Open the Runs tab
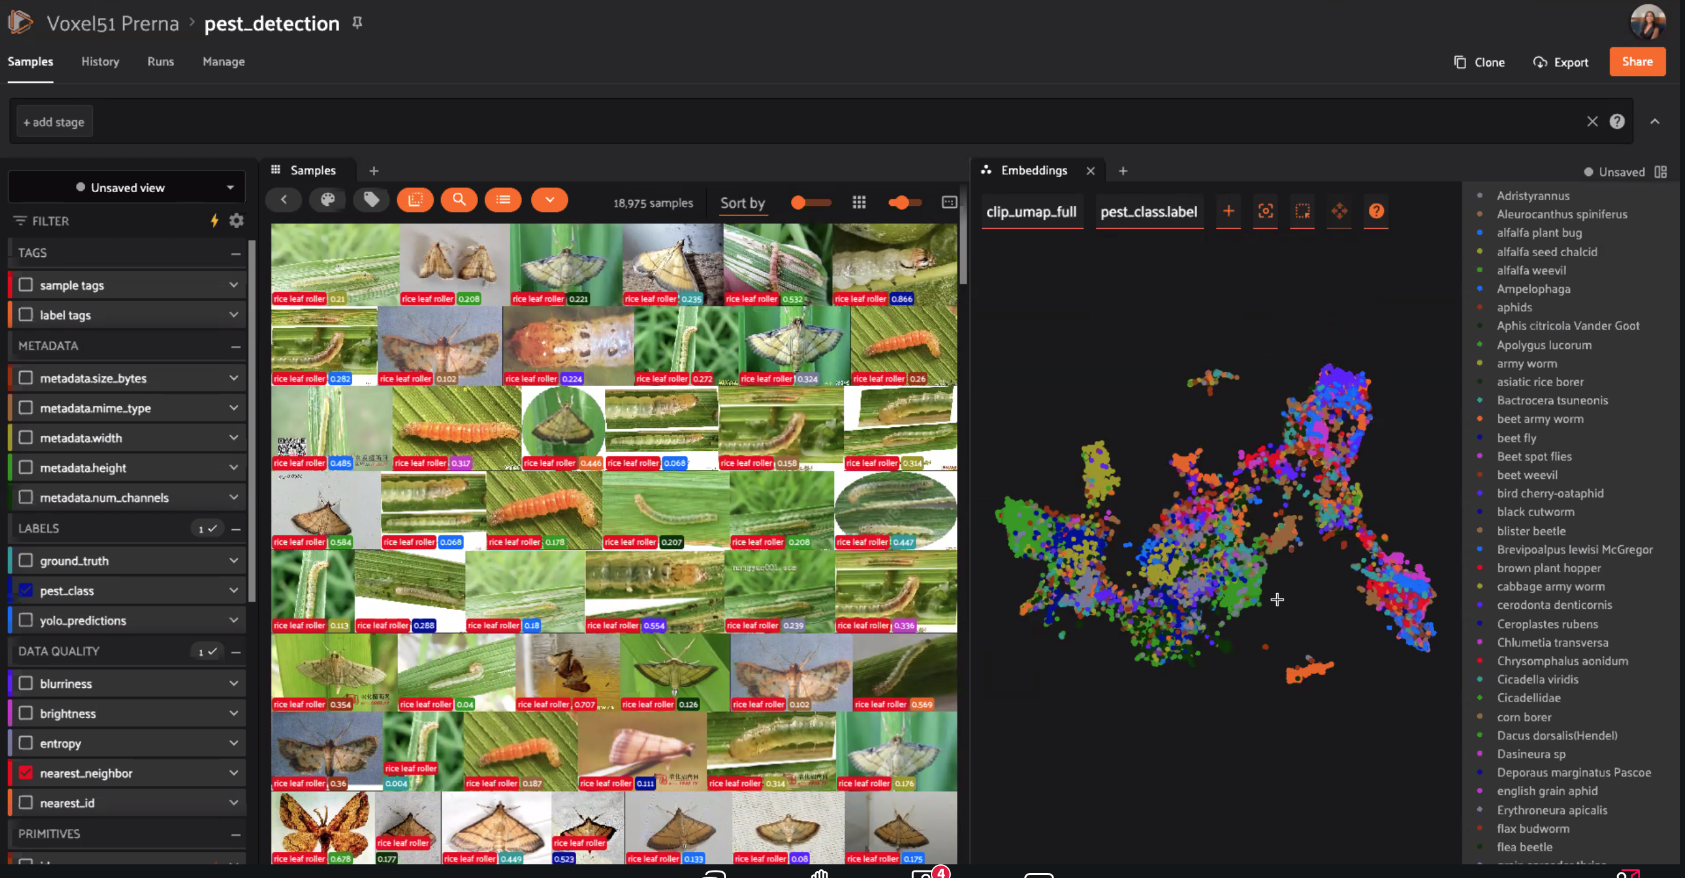The image size is (1685, 878). [161, 62]
